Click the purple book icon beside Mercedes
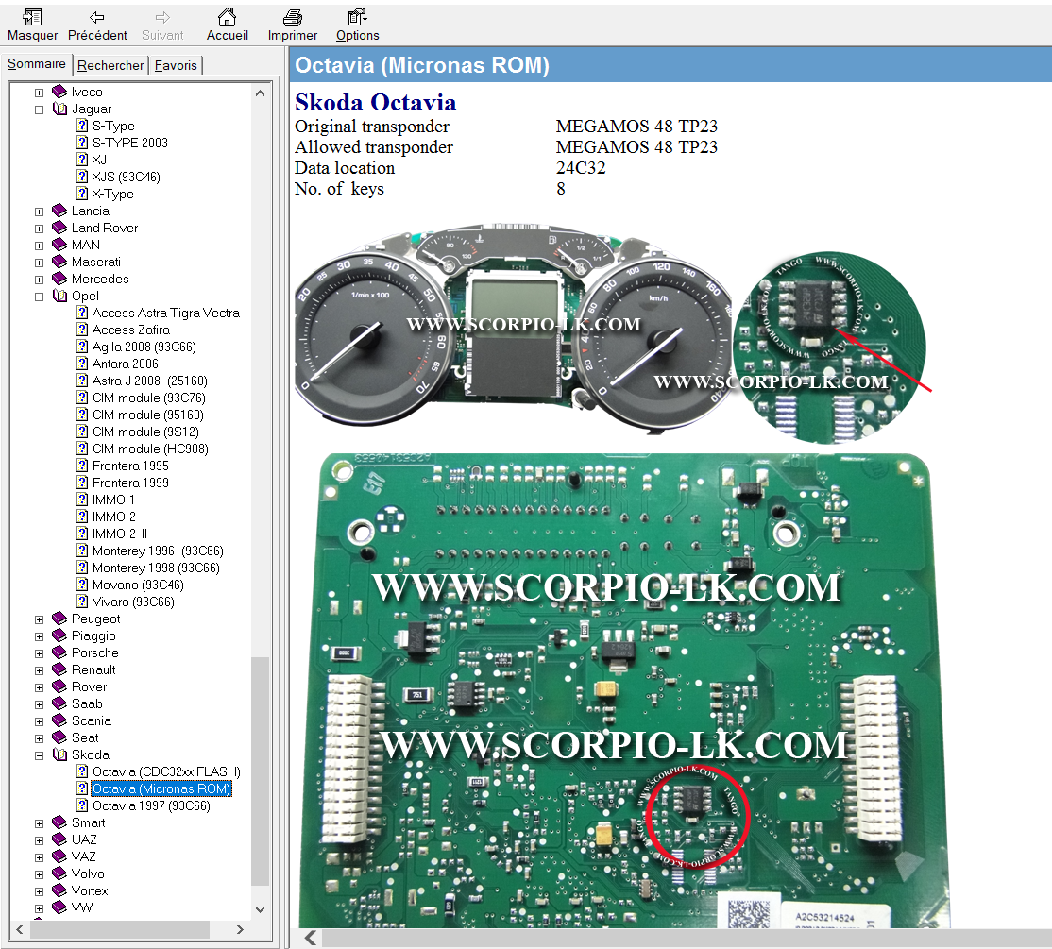This screenshot has height=949, width=1052. [59, 280]
